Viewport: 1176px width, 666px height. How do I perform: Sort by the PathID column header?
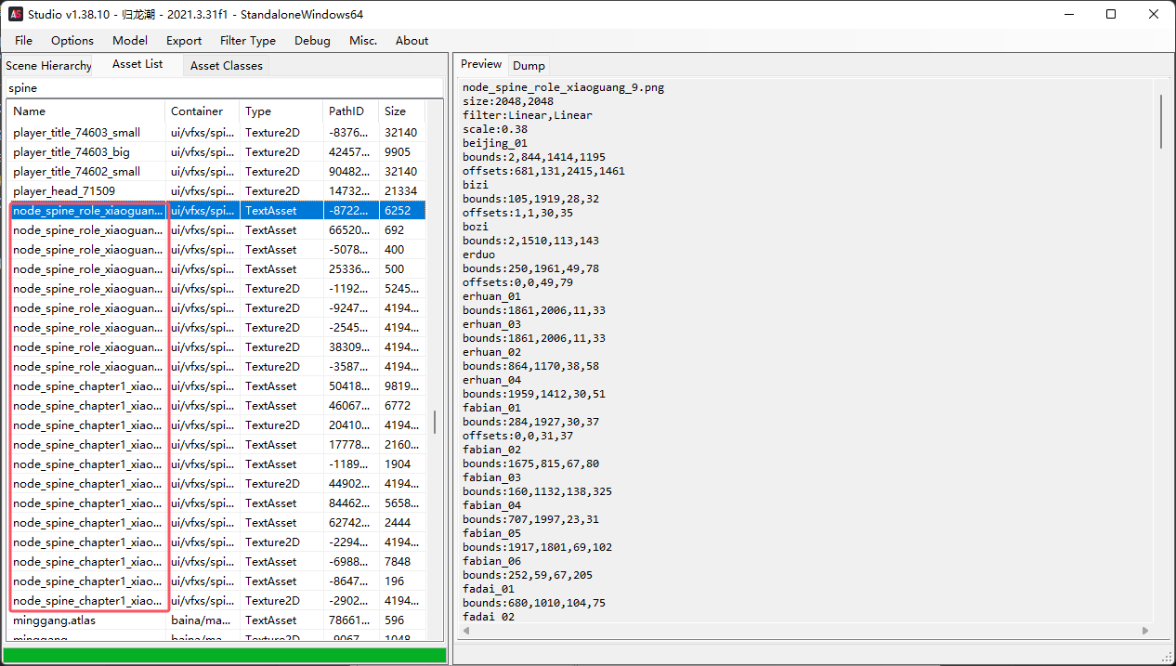click(x=351, y=111)
